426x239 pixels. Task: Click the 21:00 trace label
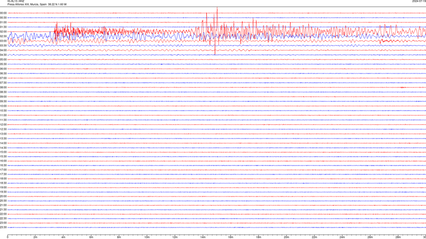pyautogui.click(x=3, y=205)
